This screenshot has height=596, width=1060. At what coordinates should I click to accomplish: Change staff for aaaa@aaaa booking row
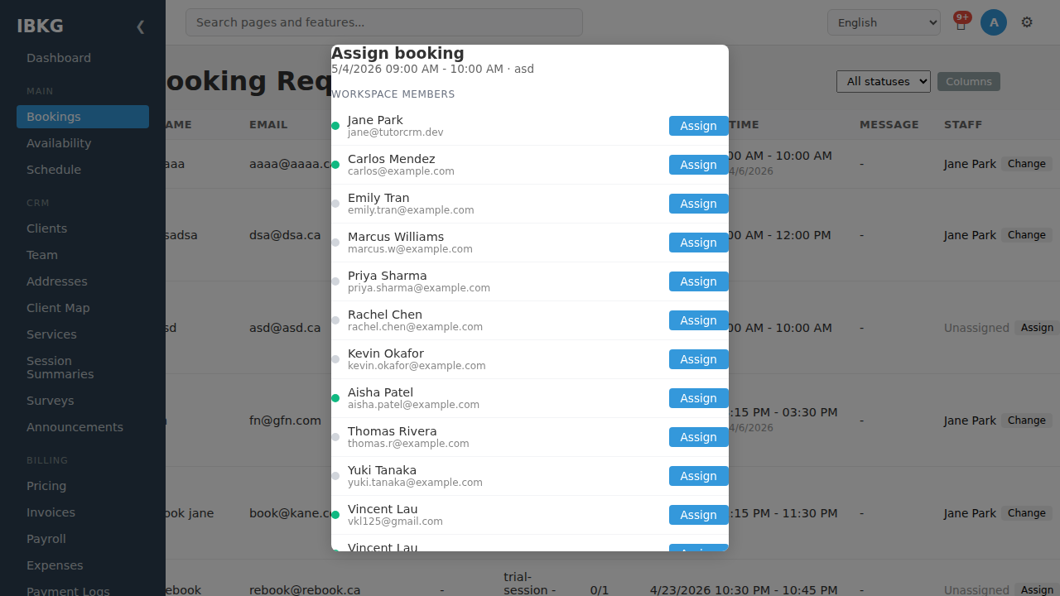(1027, 164)
